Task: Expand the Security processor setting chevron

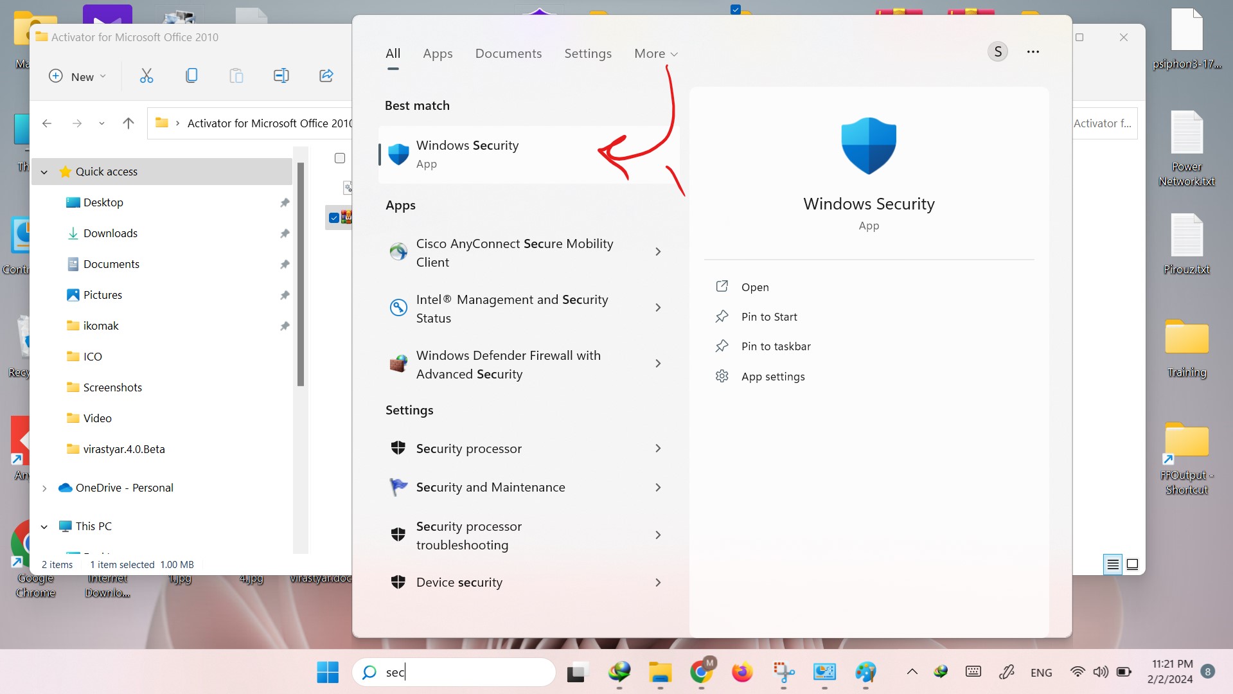Action: click(x=658, y=449)
